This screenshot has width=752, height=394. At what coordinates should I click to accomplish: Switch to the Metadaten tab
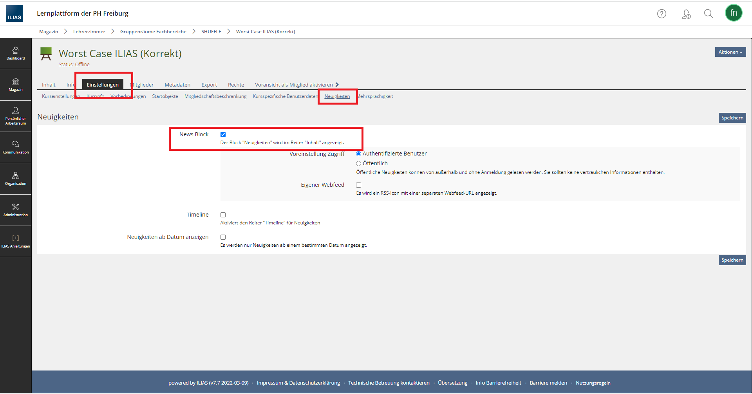(x=177, y=85)
